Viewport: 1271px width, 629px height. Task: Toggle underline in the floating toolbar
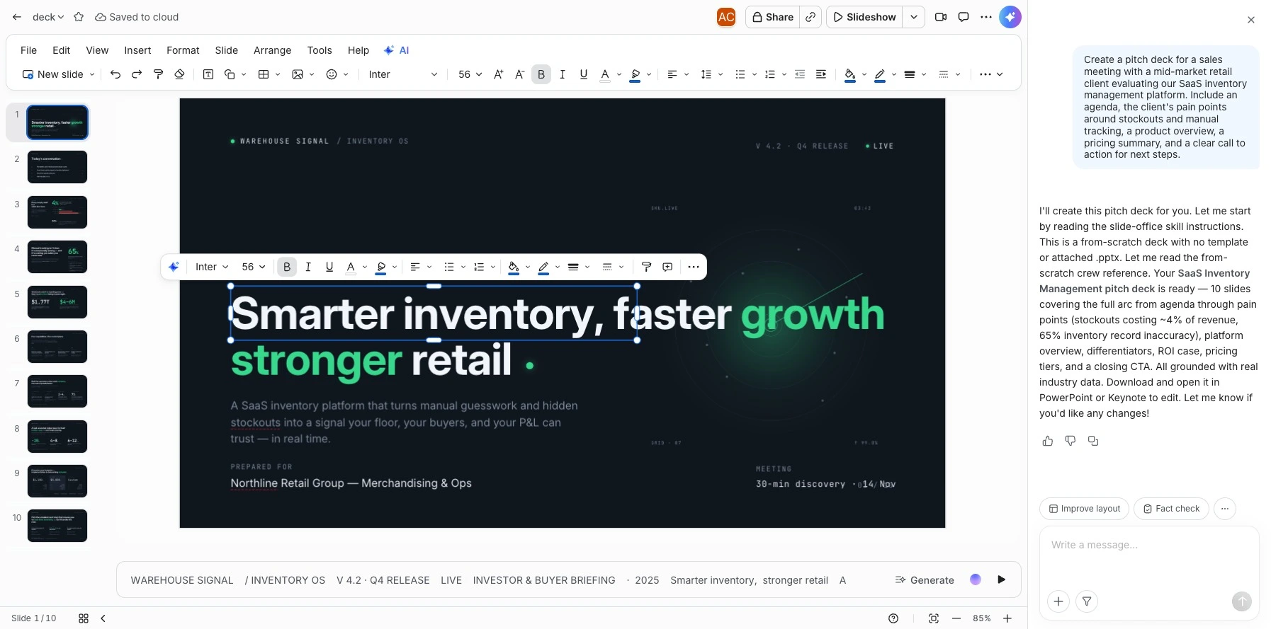tap(329, 267)
